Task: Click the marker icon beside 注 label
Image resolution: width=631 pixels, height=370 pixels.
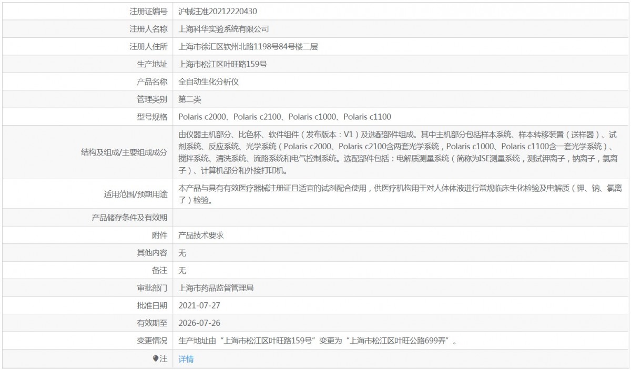Action: tap(155, 358)
